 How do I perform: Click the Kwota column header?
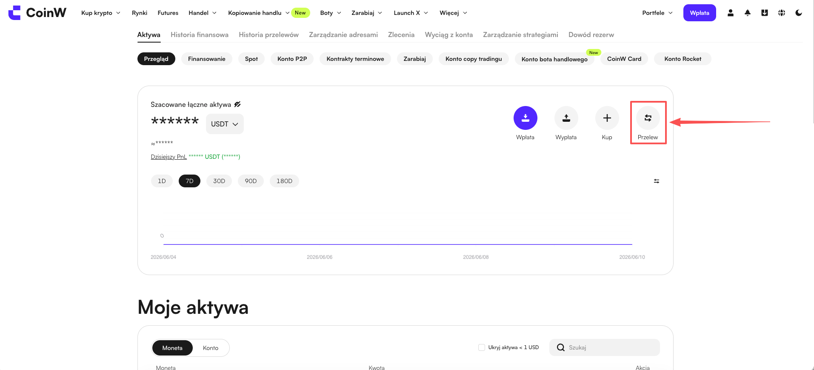pos(377,367)
